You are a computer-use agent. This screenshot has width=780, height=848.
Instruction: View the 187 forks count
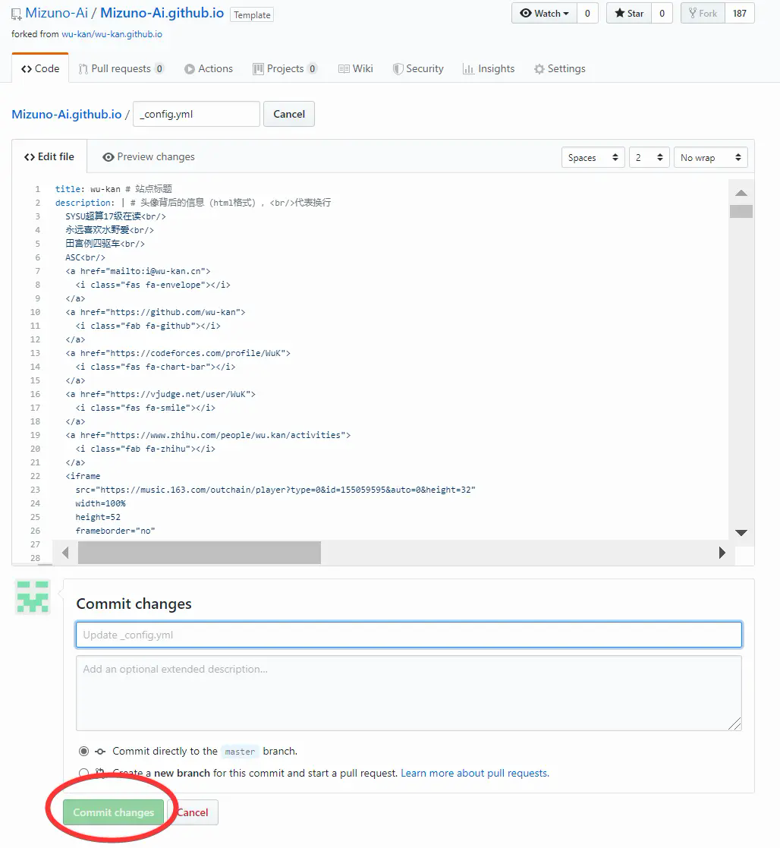click(x=740, y=14)
